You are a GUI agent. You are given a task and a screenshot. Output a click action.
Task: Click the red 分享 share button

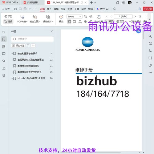(148, 9)
